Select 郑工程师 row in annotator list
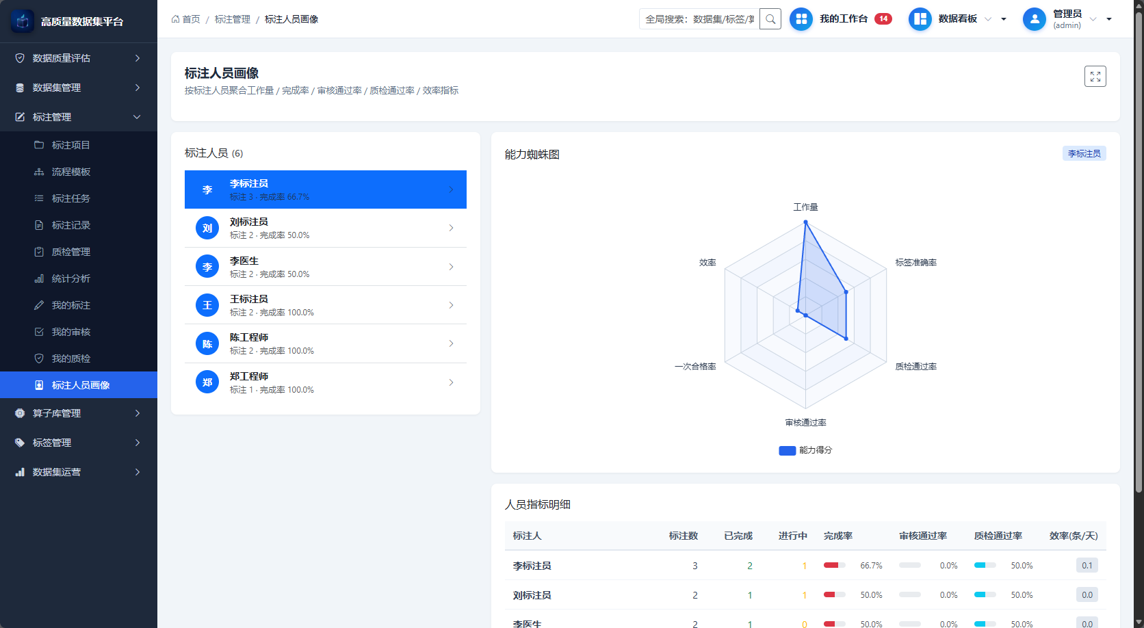The image size is (1144, 628). (326, 382)
